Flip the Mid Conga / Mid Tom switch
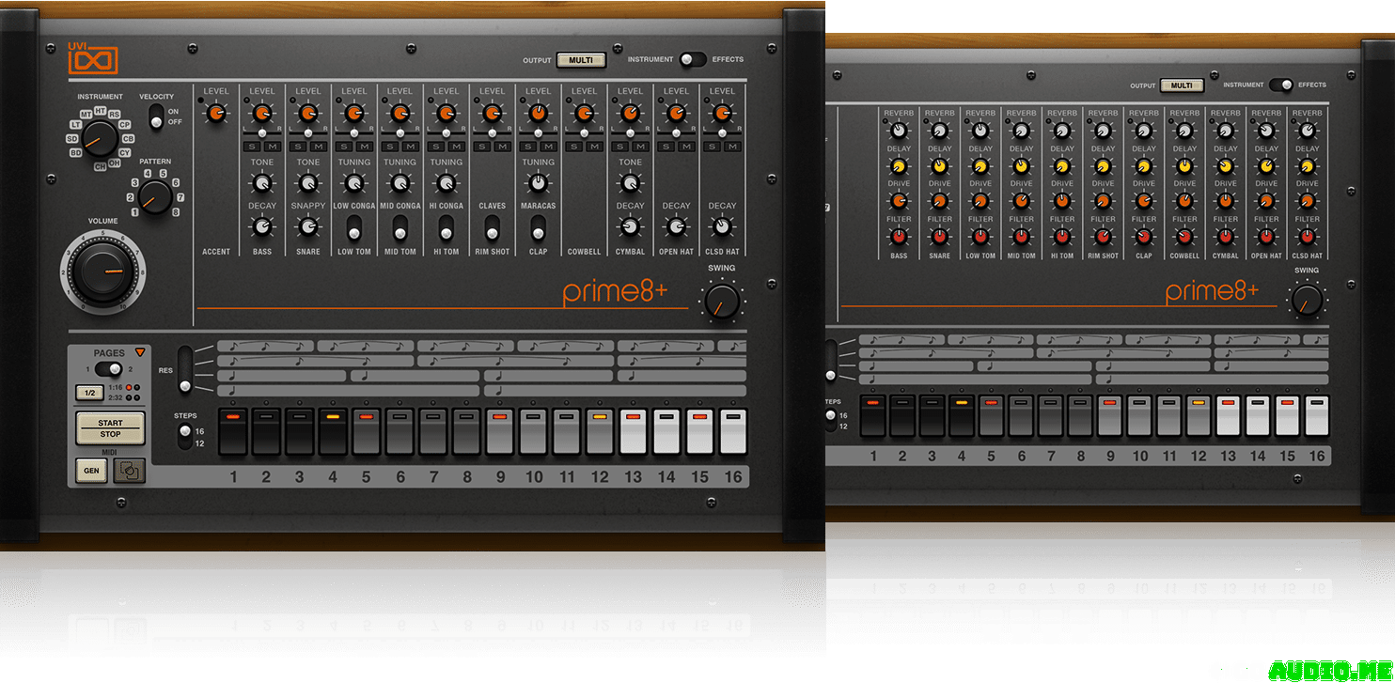 point(400,228)
